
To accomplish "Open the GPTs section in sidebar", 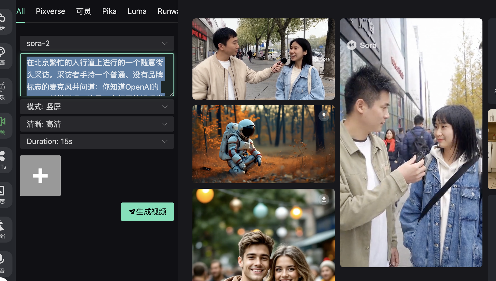I will 3,160.
